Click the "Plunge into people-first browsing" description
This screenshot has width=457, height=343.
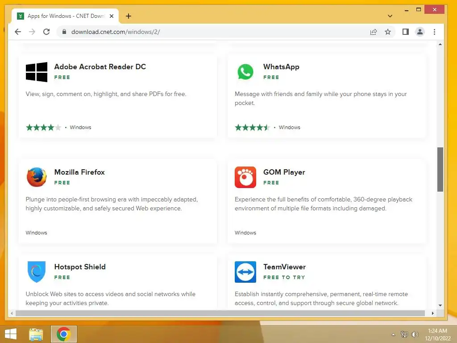(112, 204)
